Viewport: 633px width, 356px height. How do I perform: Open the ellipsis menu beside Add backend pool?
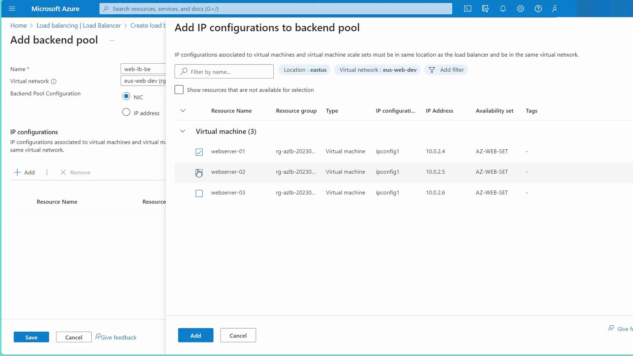click(112, 41)
